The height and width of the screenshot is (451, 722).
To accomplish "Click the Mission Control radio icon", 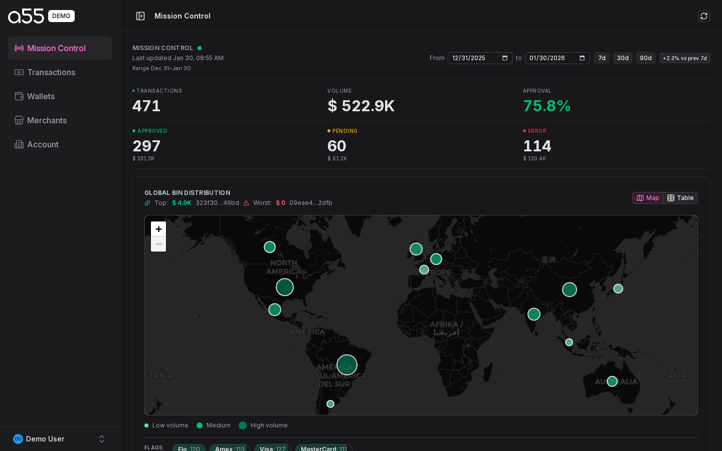I will point(19,48).
